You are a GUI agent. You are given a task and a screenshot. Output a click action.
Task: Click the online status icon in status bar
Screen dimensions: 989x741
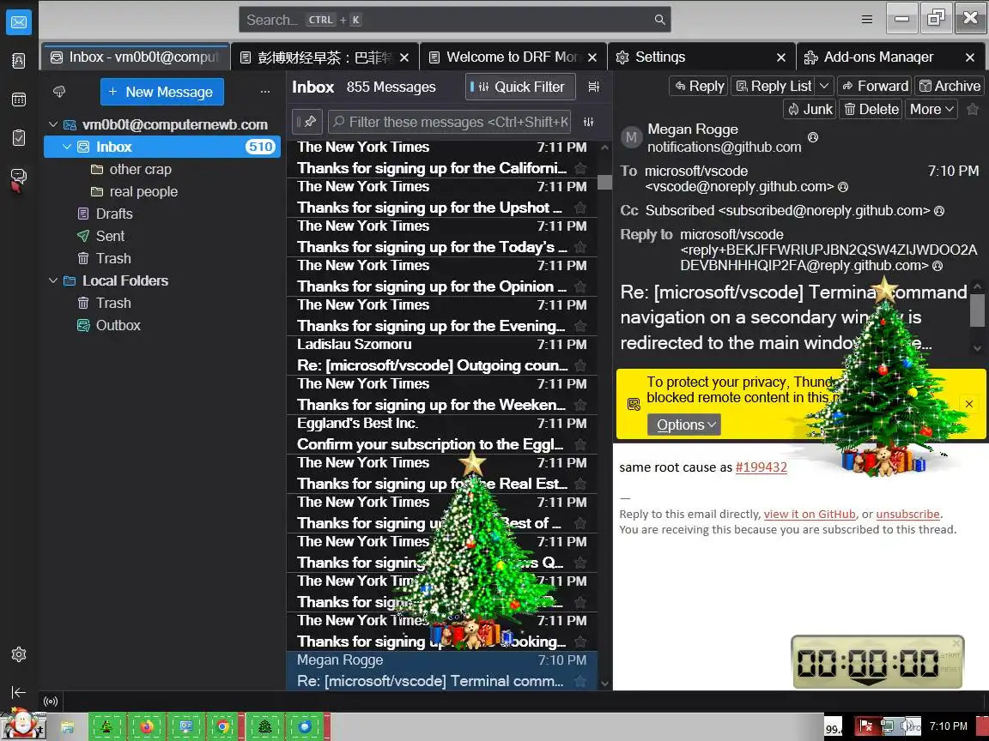coord(51,702)
